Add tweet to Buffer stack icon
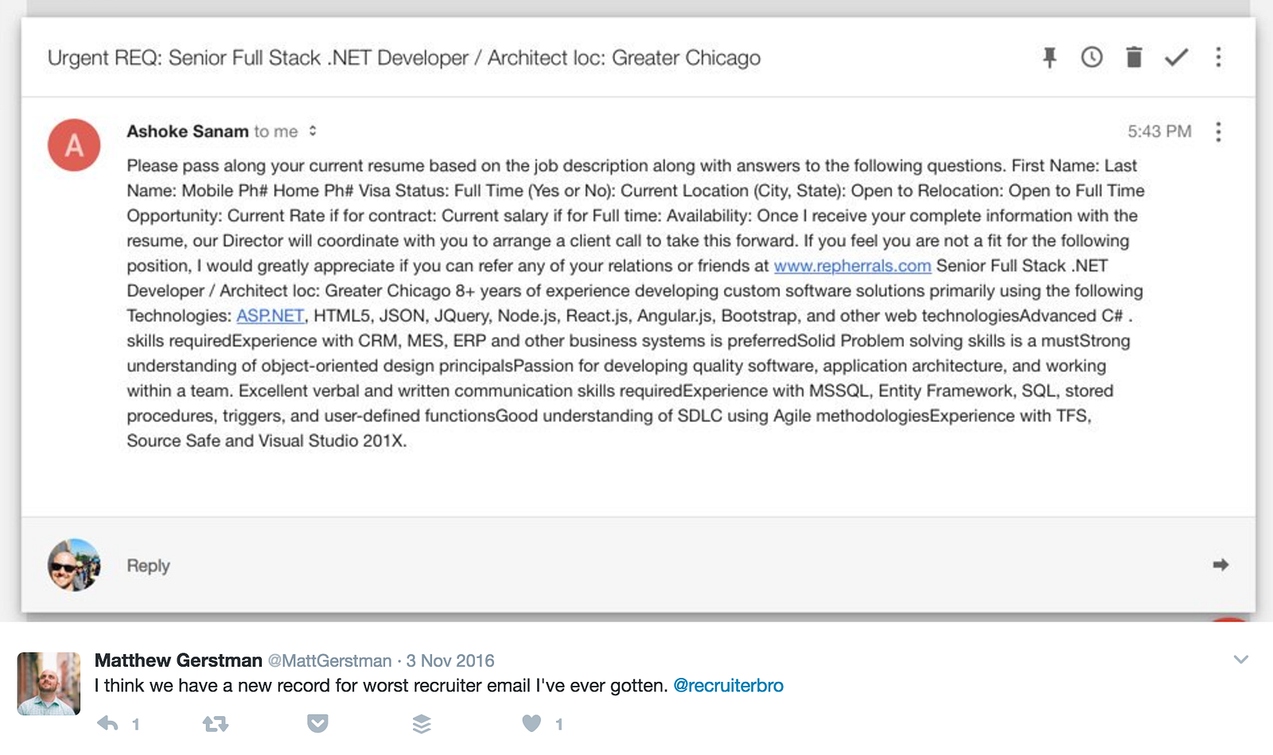The image size is (1273, 755). 422,723
